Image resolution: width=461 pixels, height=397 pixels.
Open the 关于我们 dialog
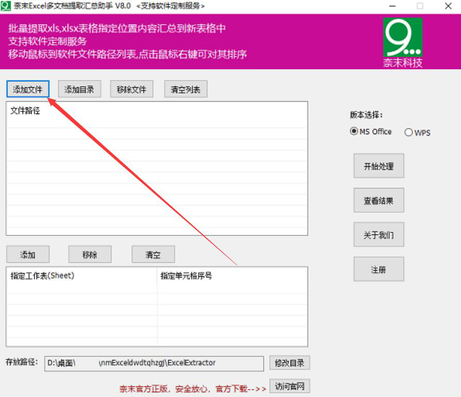pos(379,235)
